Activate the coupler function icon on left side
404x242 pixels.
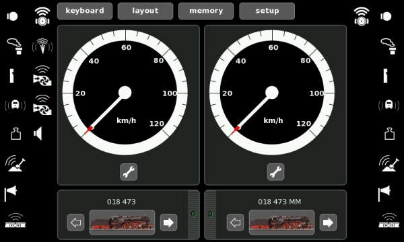11,75
